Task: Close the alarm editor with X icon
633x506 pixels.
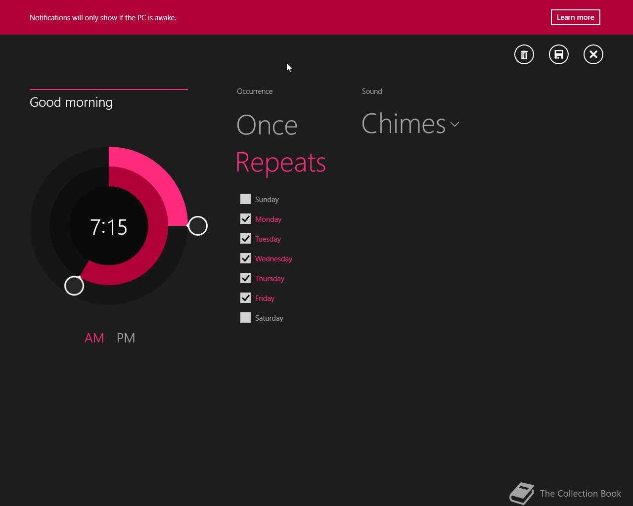Action: point(593,54)
